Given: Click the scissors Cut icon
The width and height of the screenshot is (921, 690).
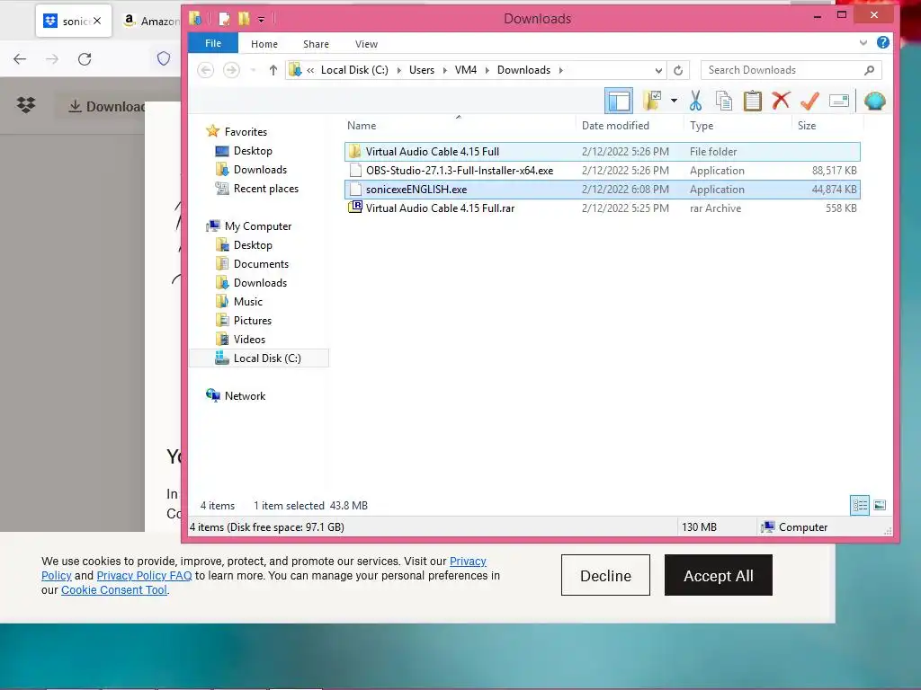Looking at the screenshot, I should [695, 101].
